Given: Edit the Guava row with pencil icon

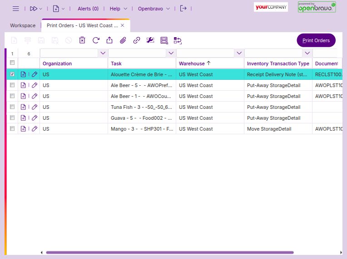Looking at the screenshot, I should click(35, 118).
